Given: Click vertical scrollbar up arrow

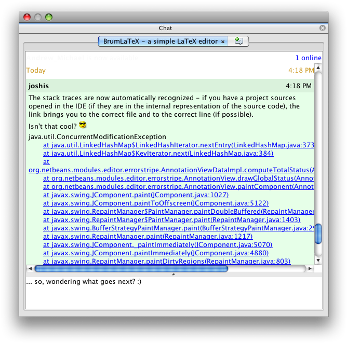Looking at the screenshot, I should coord(318,67).
